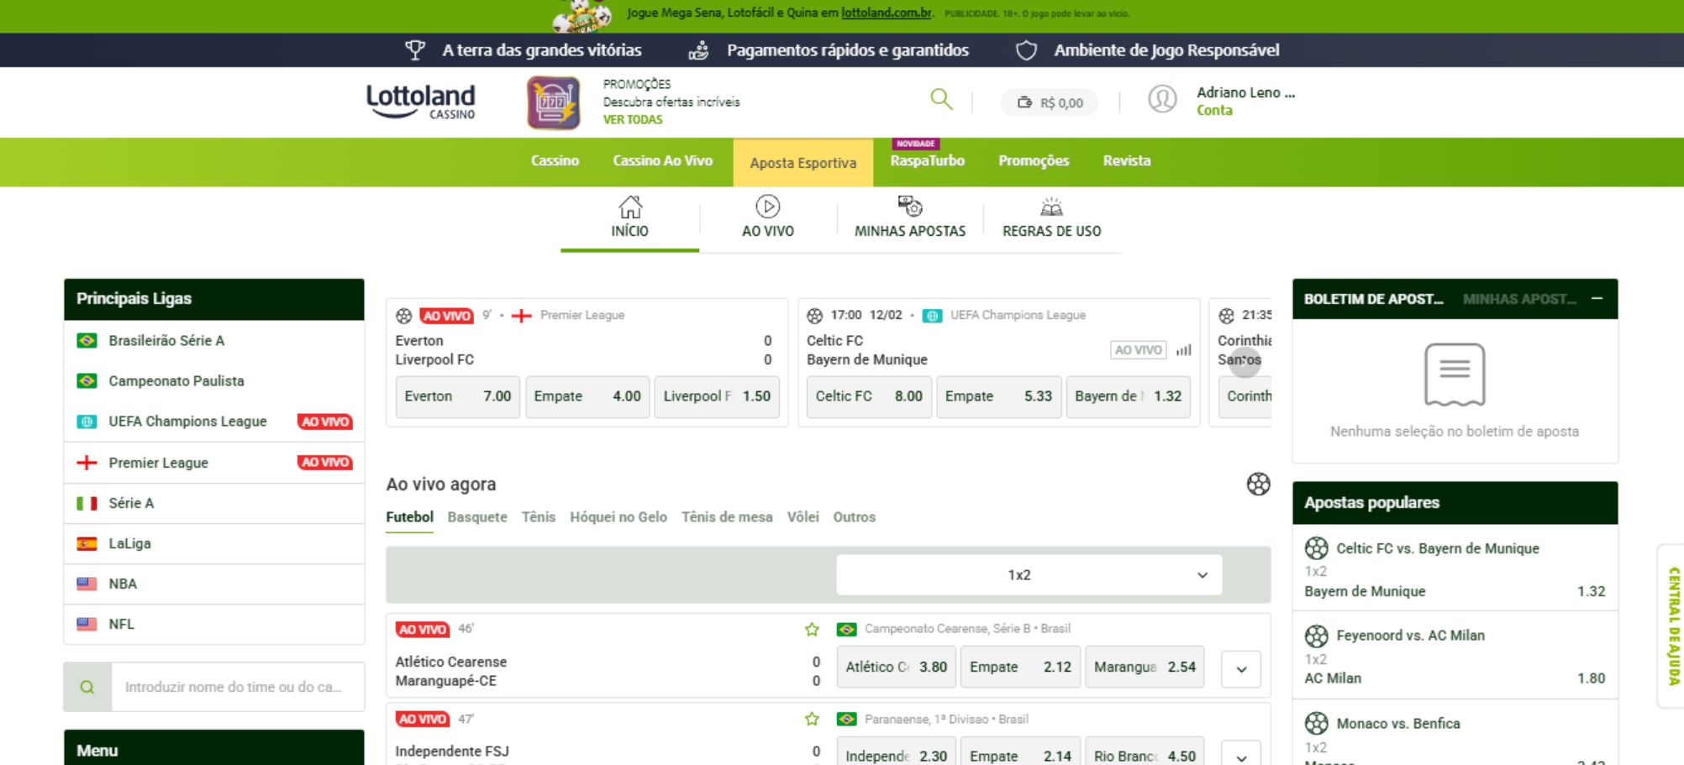The width and height of the screenshot is (1684, 765).
Task: Switch to Cassino Ao Vivo tab
Action: (x=662, y=160)
